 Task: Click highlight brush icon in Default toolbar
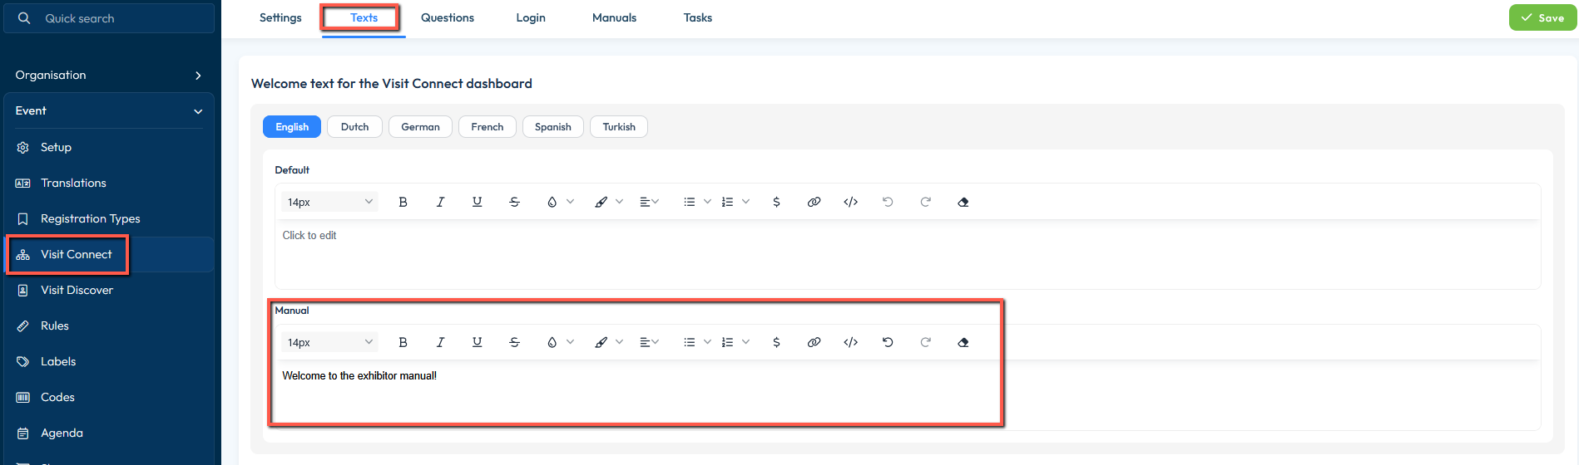601,202
